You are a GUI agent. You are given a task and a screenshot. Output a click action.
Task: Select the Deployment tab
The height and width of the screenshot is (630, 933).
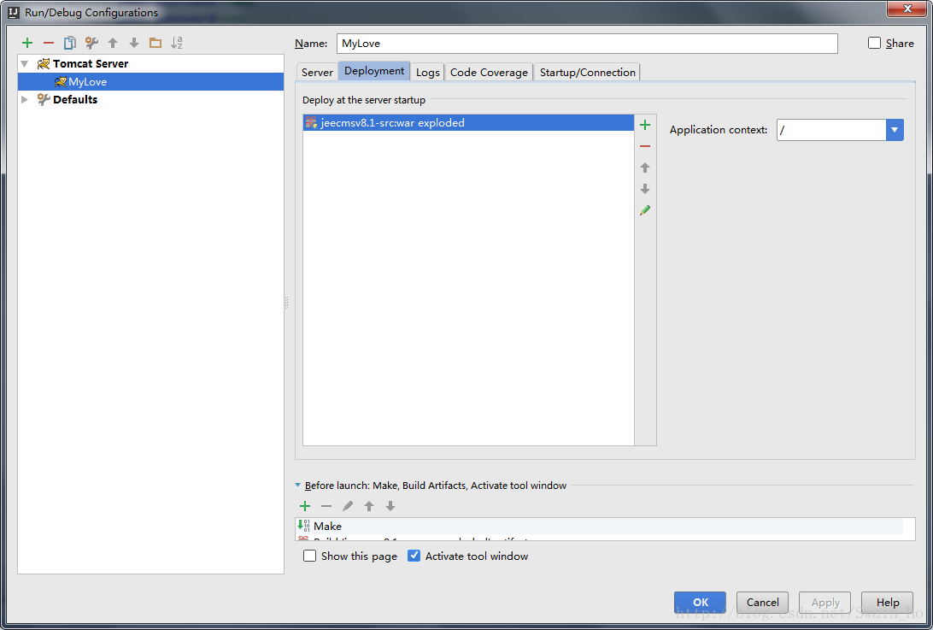pos(374,71)
